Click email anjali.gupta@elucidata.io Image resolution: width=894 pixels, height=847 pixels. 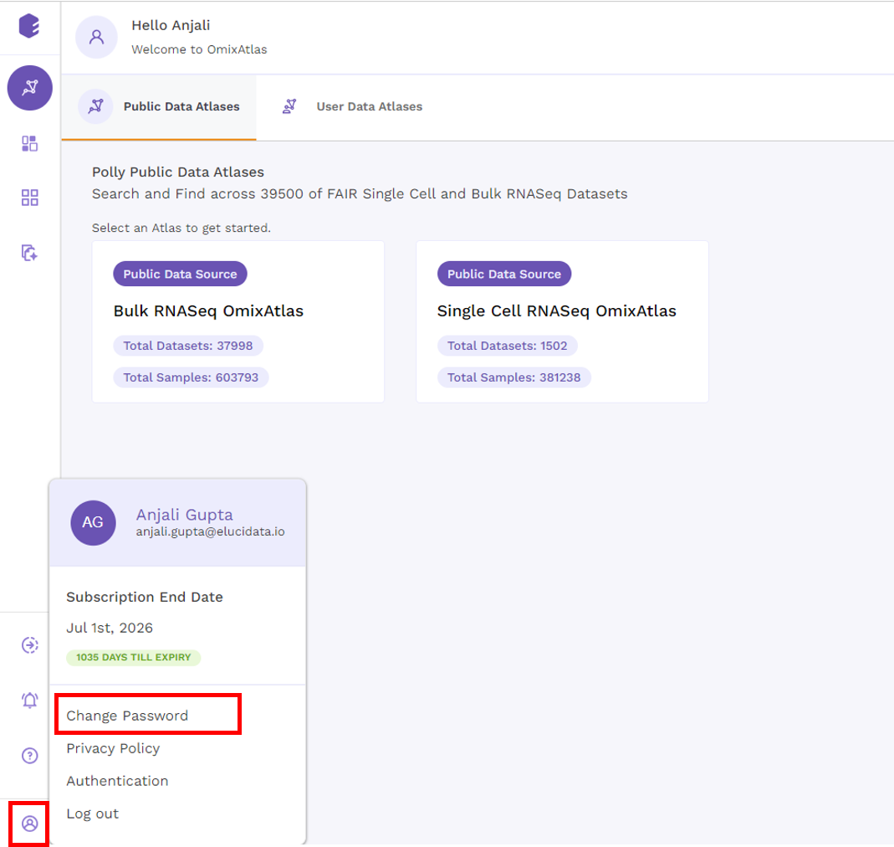point(211,532)
